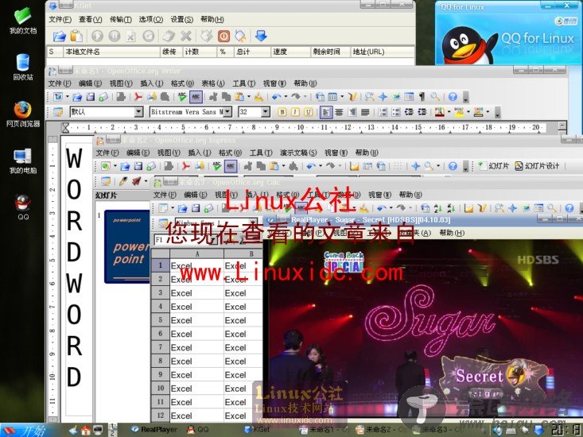The height and width of the screenshot is (437, 583).
Task: Click Calc's sort descending icon
Action: [x=451, y=208]
